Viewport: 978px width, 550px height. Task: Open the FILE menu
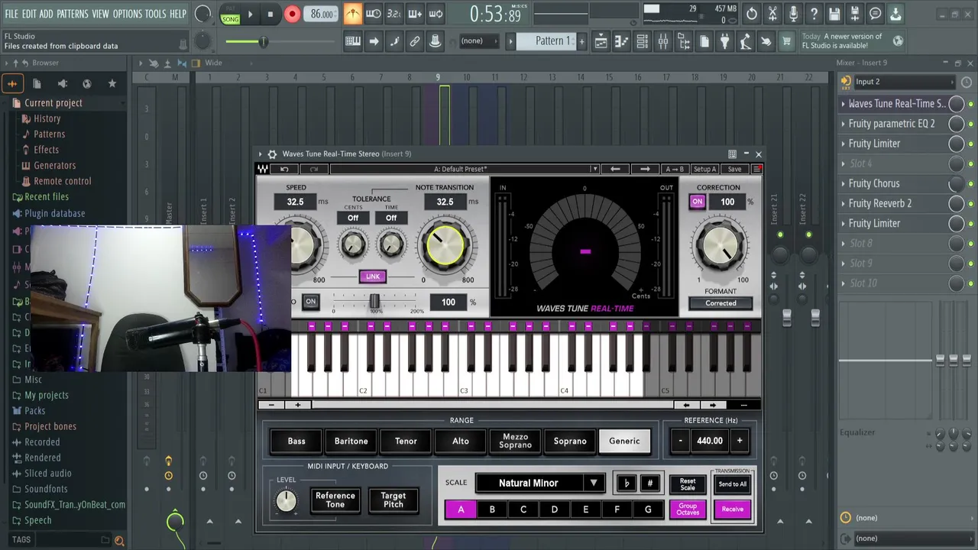11,14
